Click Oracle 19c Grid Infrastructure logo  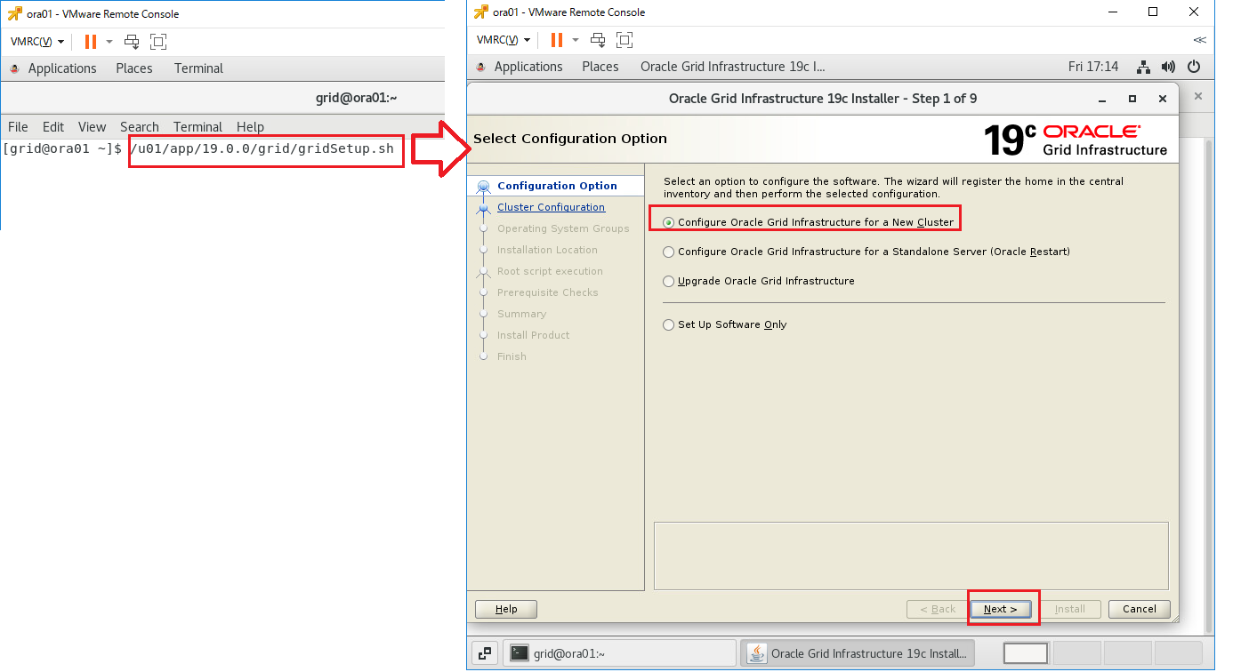pos(1076,140)
